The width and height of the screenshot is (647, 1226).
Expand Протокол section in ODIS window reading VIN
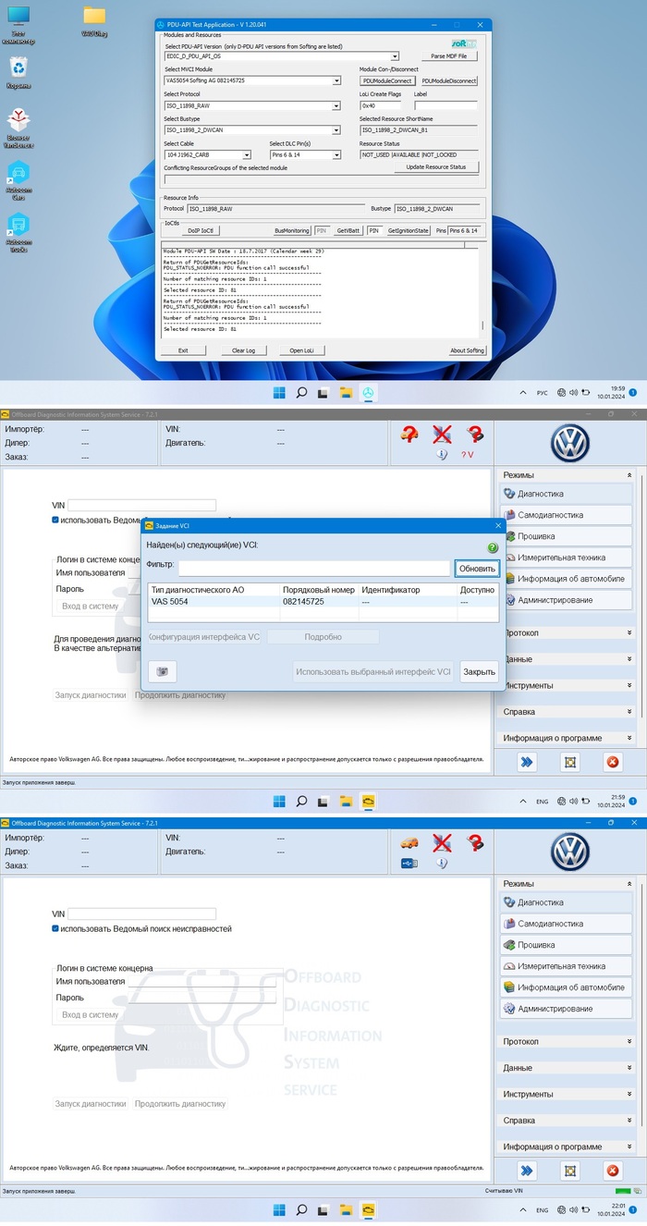point(629,1042)
